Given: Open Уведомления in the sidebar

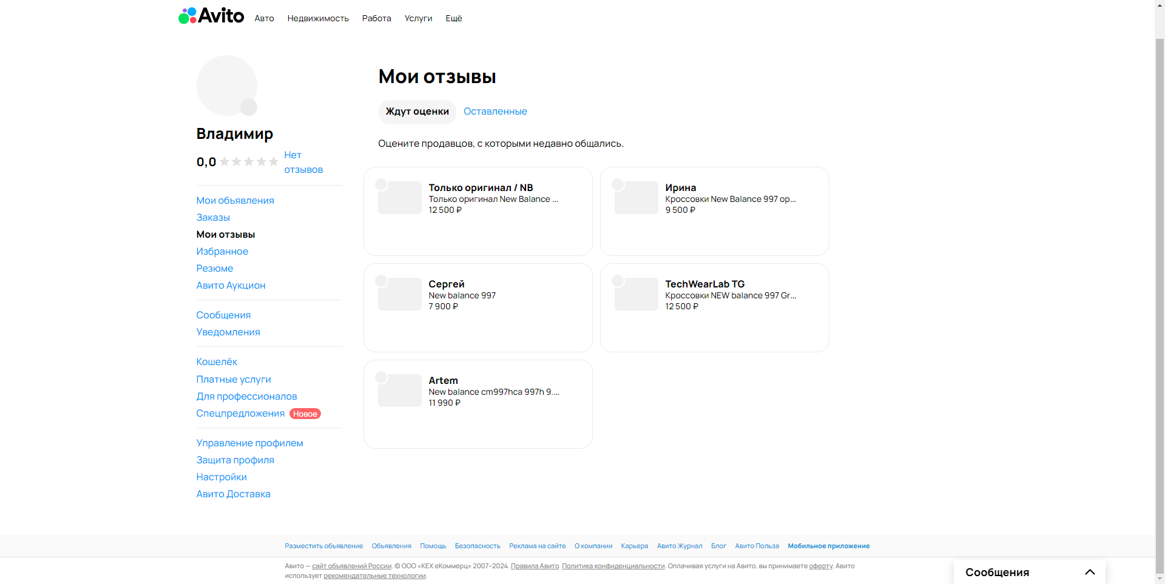Looking at the screenshot, I should click(228, 332).
